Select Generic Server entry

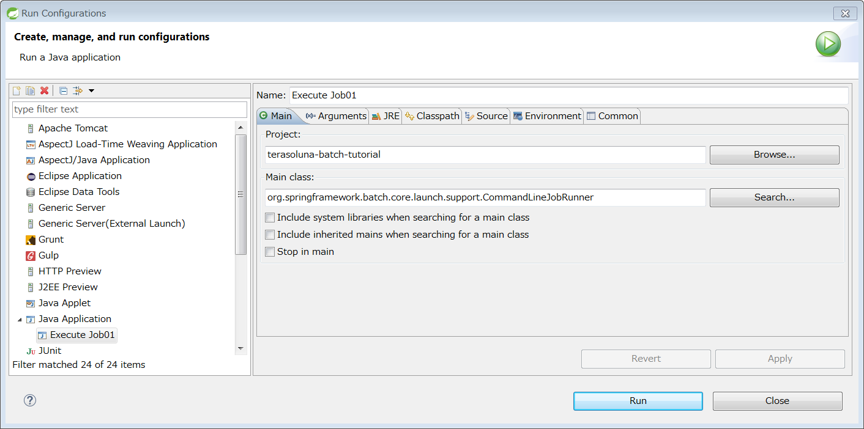click(72, 208)
